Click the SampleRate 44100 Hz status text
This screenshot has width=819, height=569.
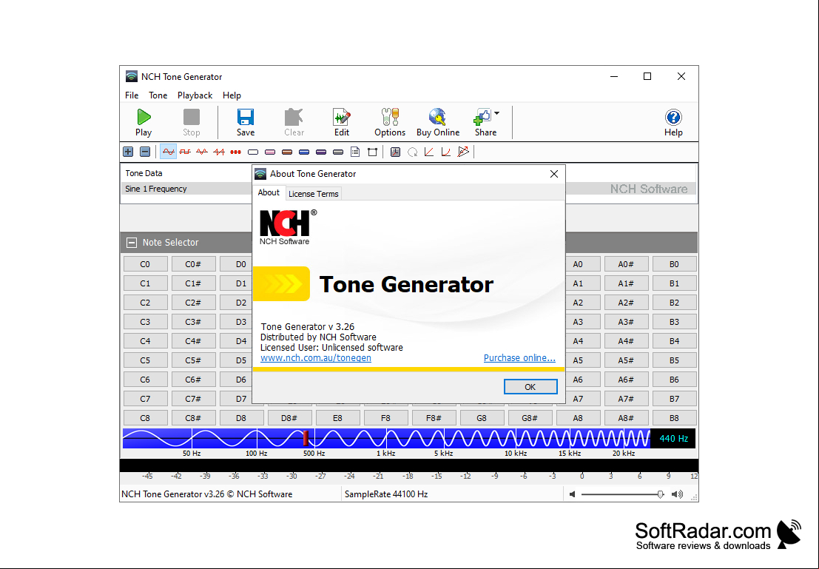(x=386, y=494)
